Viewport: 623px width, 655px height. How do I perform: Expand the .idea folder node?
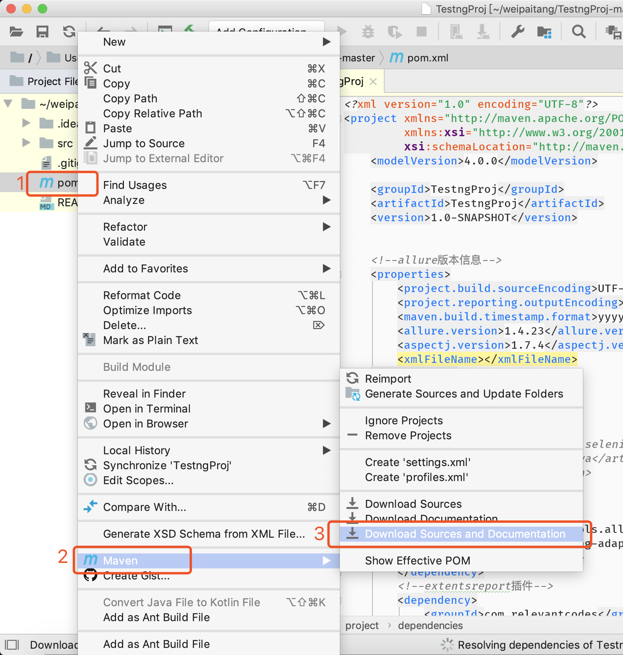pos(26,123)
